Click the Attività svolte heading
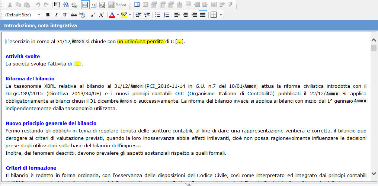The image size is (378, 186). pos(23,56)
